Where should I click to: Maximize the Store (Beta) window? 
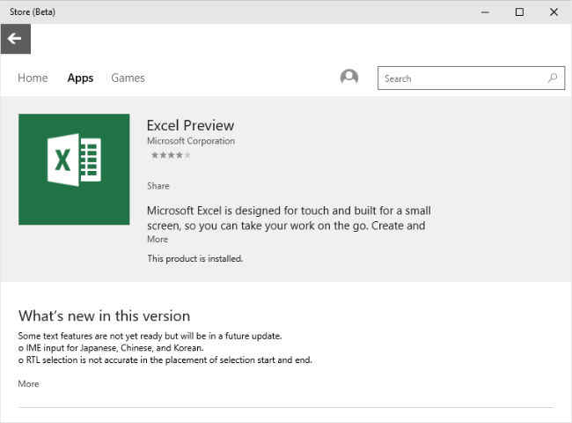[519, 12]
